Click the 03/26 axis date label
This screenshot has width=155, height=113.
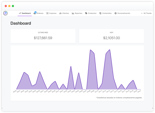click(38, 91)
